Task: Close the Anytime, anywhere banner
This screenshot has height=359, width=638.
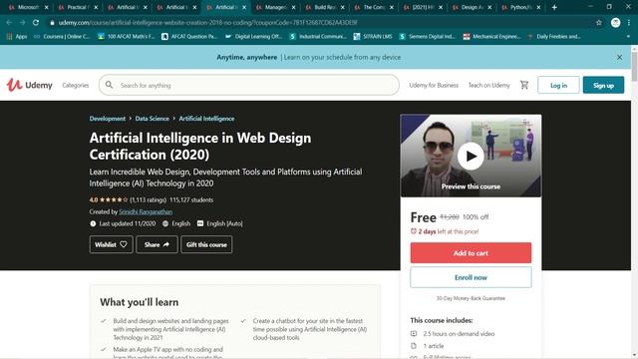Action: click(x=619, y=58)
